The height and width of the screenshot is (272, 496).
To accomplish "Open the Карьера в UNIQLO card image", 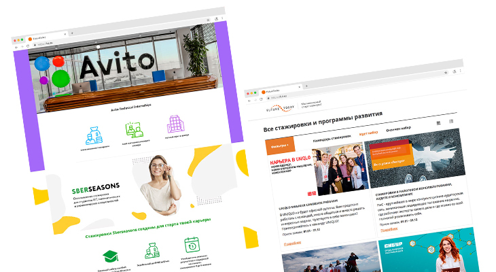I will pos(318,171).
